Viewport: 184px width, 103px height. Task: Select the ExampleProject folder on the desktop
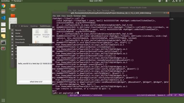pos(13,7)
